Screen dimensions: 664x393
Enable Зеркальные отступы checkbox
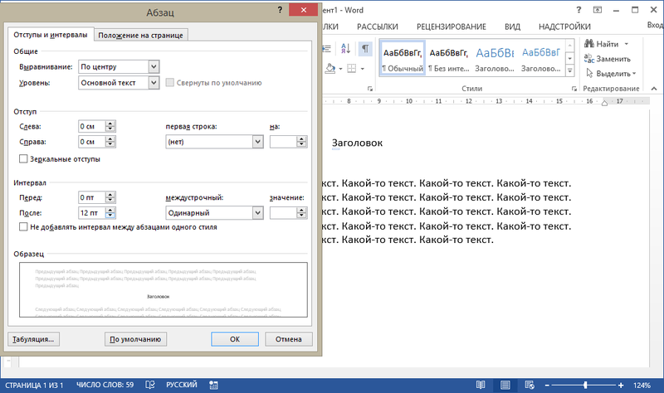click(23, 159)
